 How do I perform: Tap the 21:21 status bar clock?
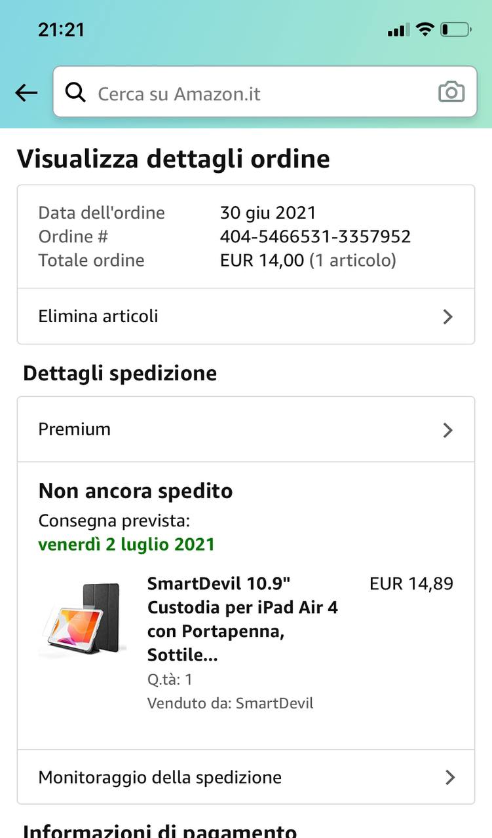click(61, 29)
